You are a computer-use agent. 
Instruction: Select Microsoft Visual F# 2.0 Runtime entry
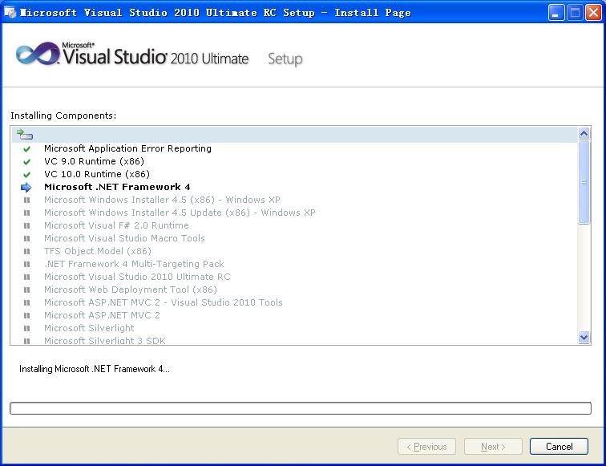click(x=116, y=225)
